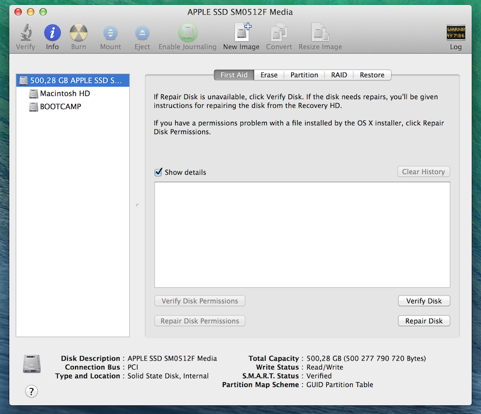Open the Info toolbar icon
481x414 pixels.
52,32
